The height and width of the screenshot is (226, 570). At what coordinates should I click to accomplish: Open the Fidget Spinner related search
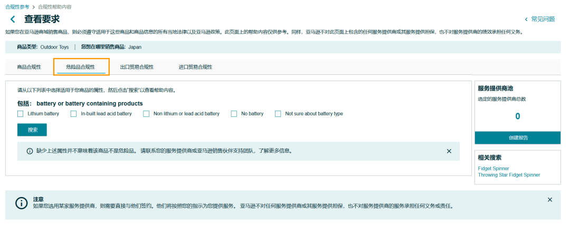[493, 169]
